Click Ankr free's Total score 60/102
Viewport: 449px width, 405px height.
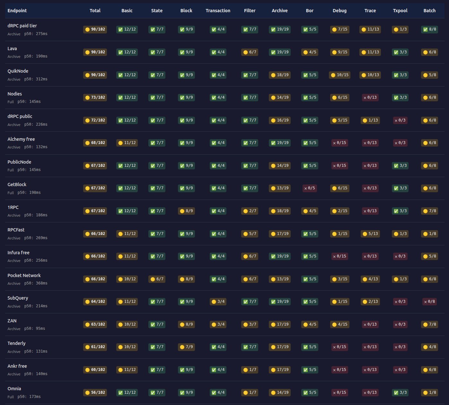95,370
